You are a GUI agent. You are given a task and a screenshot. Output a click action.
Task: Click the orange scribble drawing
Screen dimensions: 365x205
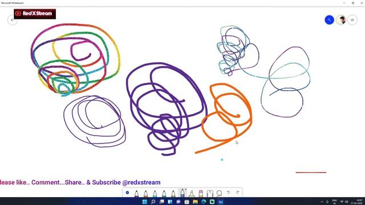pyautogui.click(x=224, y=118)
